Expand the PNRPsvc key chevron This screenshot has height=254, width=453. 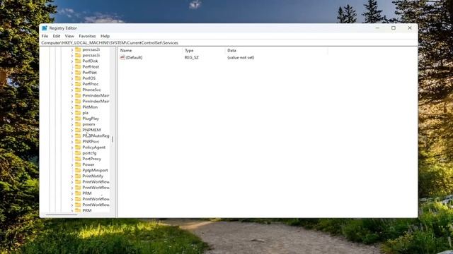(x=72, y=142)
